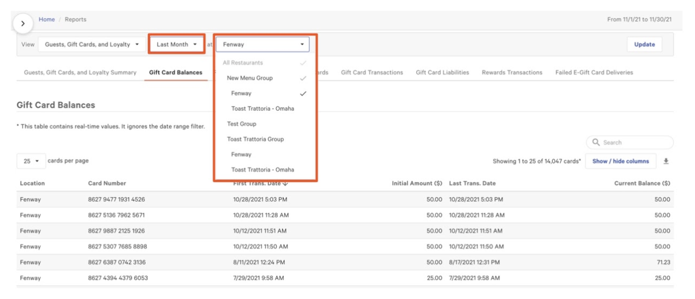This screenshot has height=299, width=695.
Task: Change the 25 cards per page dropdown
Action: pos(31,161)
